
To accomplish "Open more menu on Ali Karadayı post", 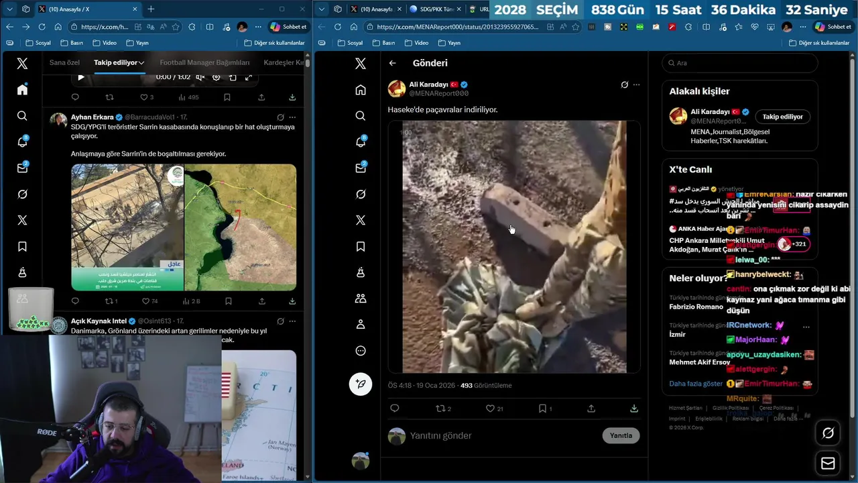I will pos(636,85).
